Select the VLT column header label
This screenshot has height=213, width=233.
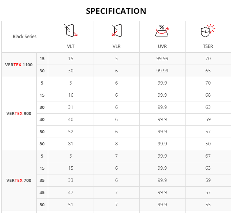[x=71, y=46]
